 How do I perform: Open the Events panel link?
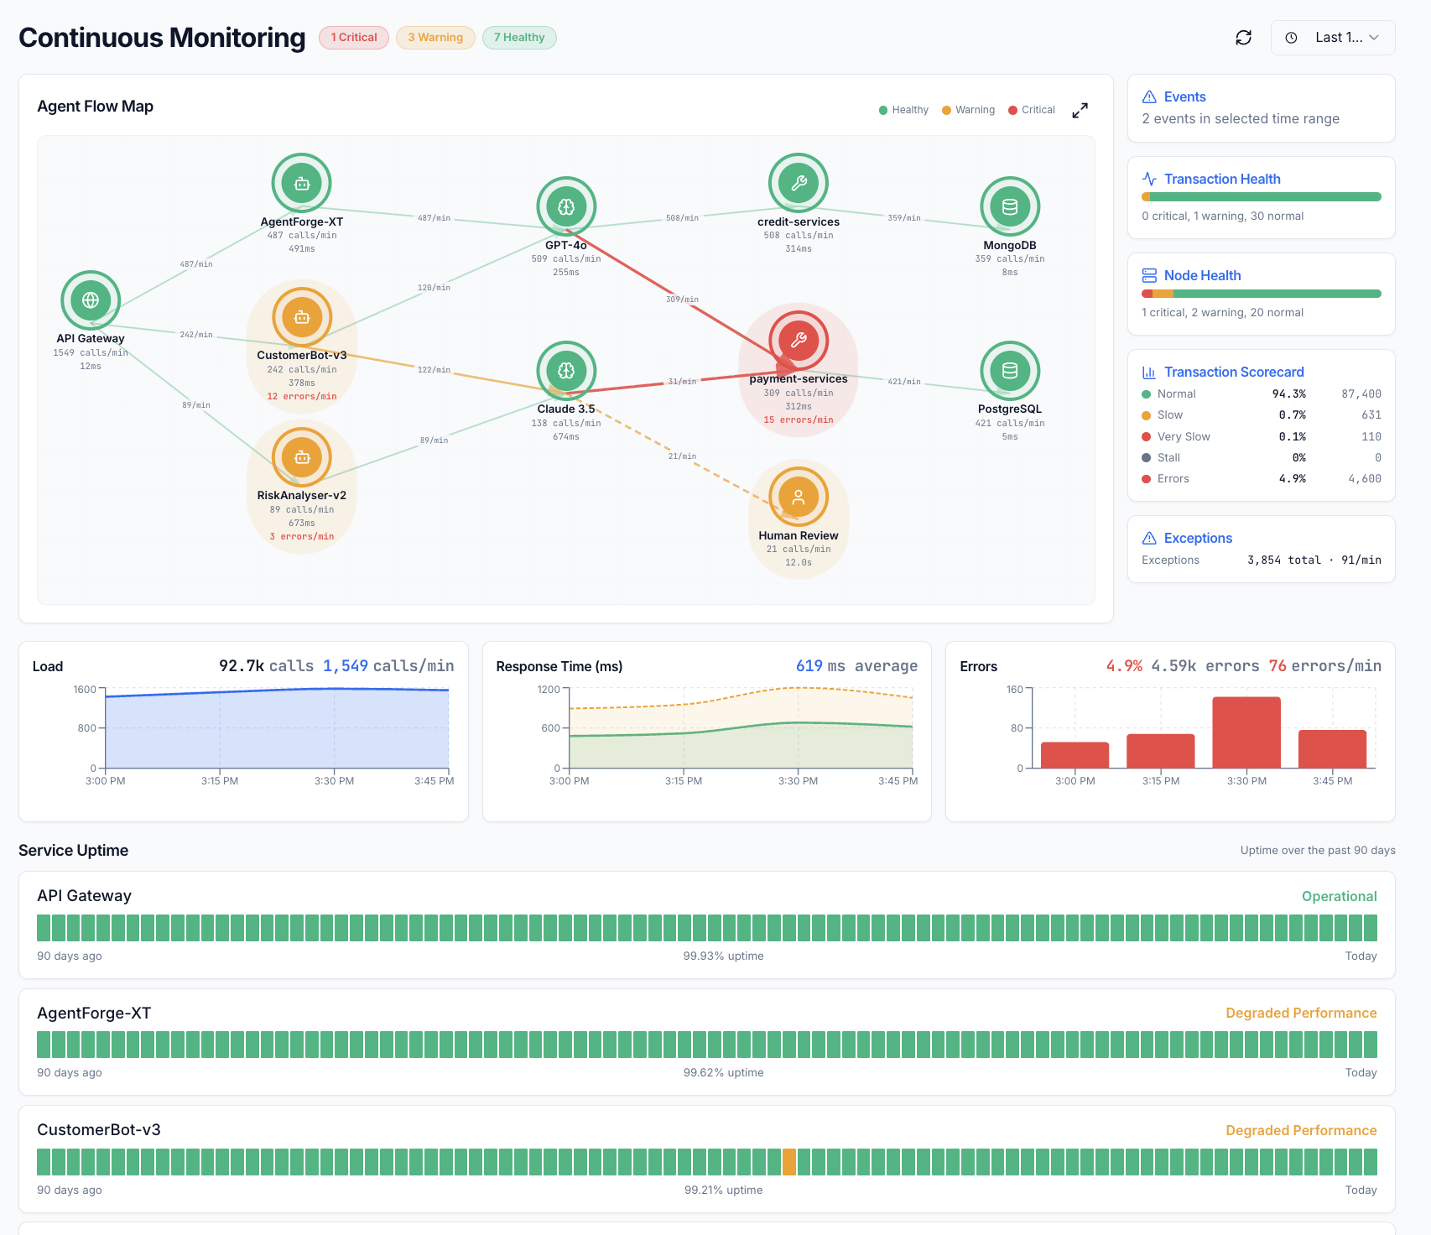click(1184, 96)
